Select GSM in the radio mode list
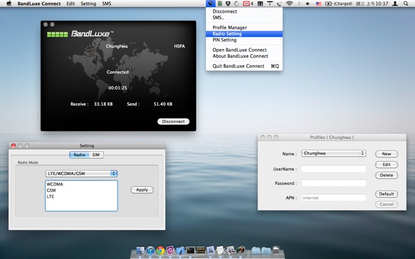 click(81, 190)
